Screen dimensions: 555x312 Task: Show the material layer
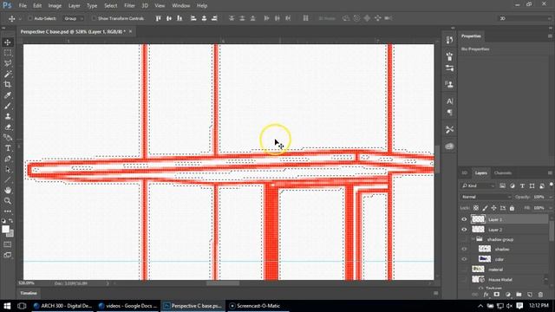(464, 270)
